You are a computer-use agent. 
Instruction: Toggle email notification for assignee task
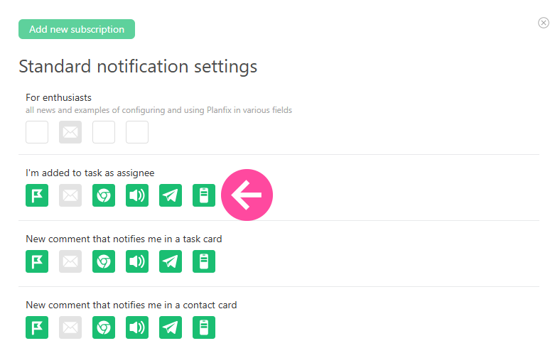point(70,195)
